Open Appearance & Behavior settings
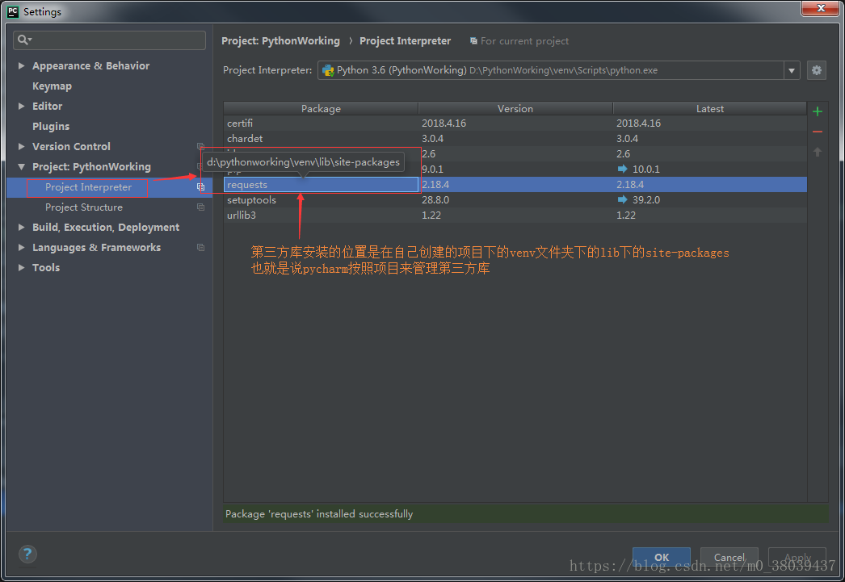The width and height of the screenshot is (845, 582). pos(90,65)
